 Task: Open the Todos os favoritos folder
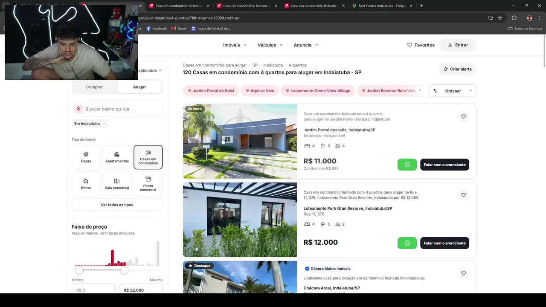coord(525,29)
